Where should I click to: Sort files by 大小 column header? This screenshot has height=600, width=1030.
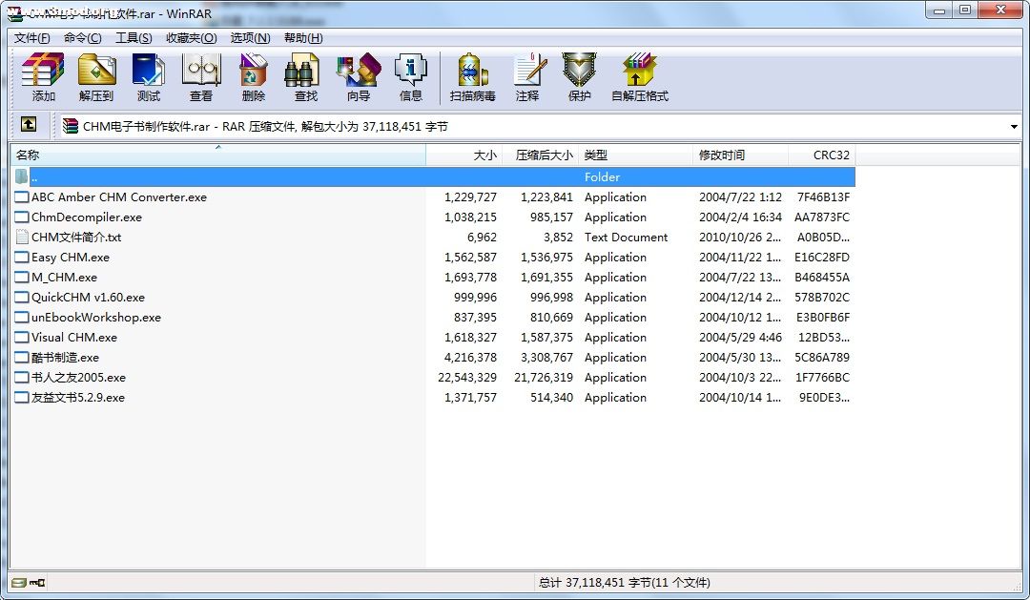464,155
